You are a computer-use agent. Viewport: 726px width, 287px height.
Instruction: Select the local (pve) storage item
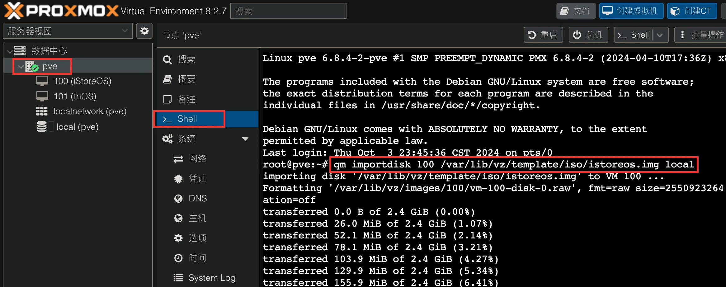[x=78, y=127]
